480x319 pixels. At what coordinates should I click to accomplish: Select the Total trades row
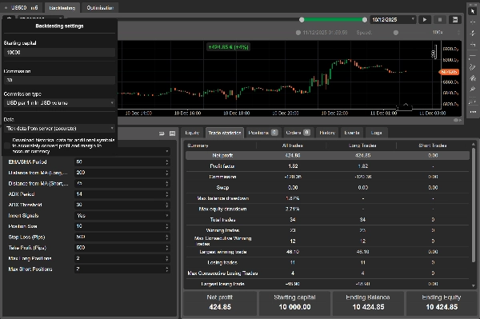(x=327, y=220)
